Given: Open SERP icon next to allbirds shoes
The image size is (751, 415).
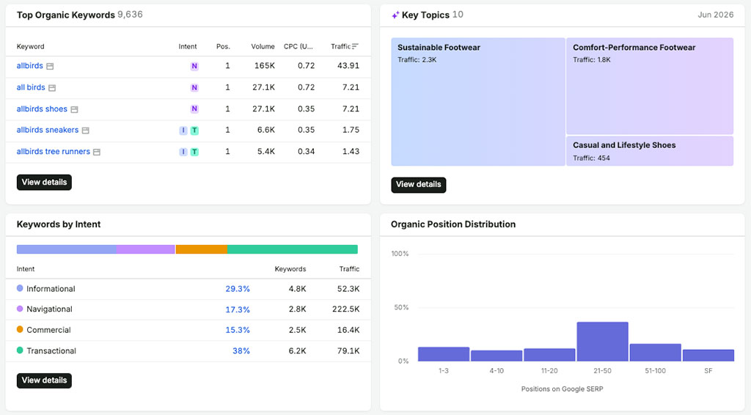Looking at the screenshot, I should point(74,109).
